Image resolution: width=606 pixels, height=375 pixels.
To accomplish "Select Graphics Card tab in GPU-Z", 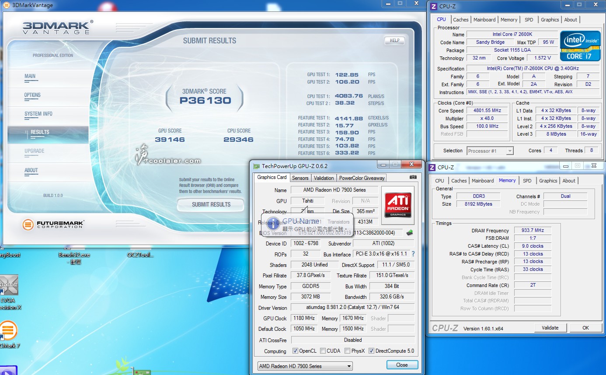I will click(x=272, y=177).
